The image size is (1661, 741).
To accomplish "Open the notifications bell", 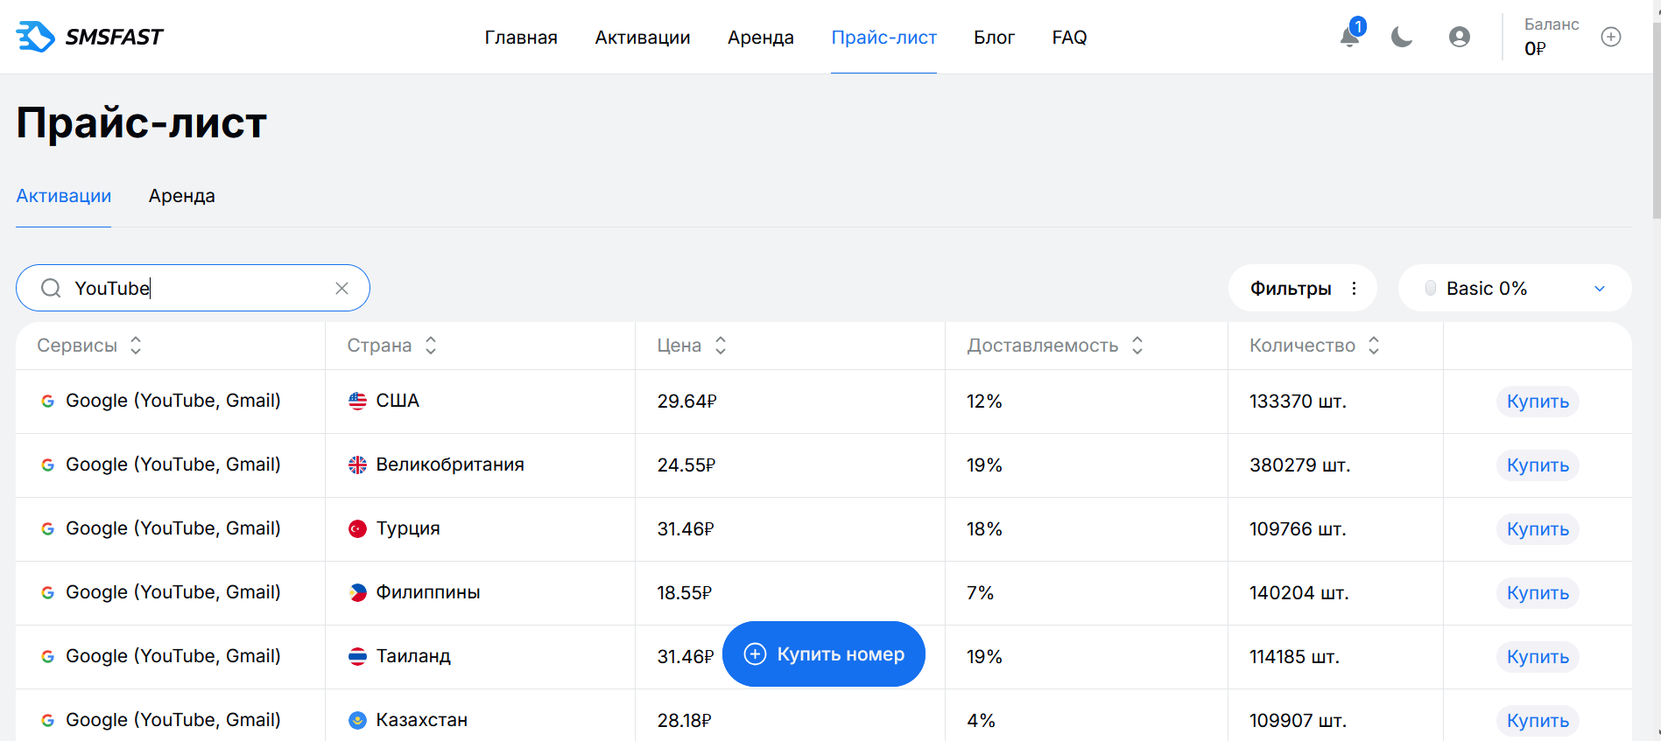I will point(1350,37).
